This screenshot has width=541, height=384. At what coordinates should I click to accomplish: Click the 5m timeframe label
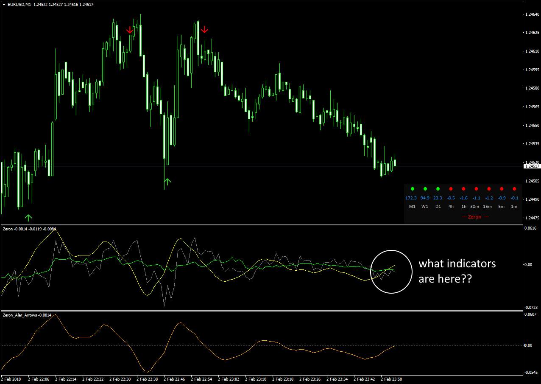(x=501, y=207)
